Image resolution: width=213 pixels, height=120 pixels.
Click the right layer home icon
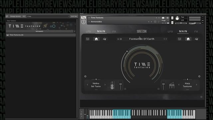[188, 39]
